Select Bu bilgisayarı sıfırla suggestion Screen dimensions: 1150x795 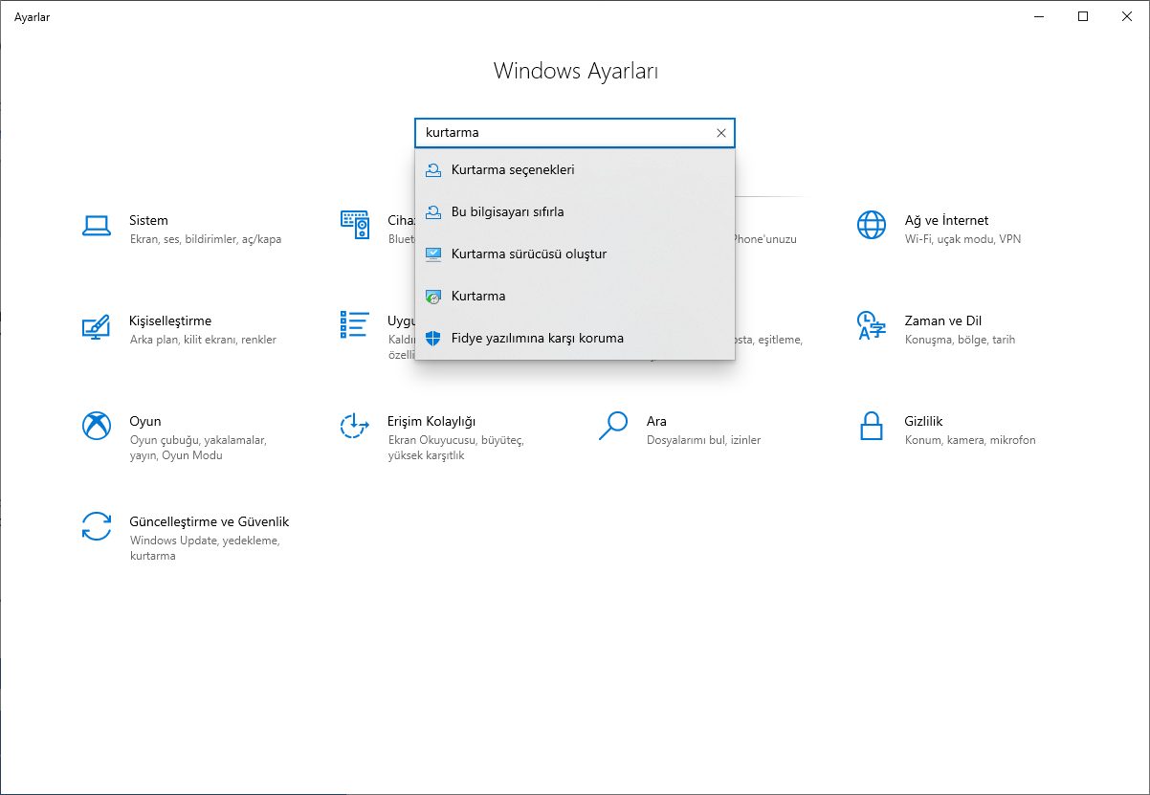point(575,212)
